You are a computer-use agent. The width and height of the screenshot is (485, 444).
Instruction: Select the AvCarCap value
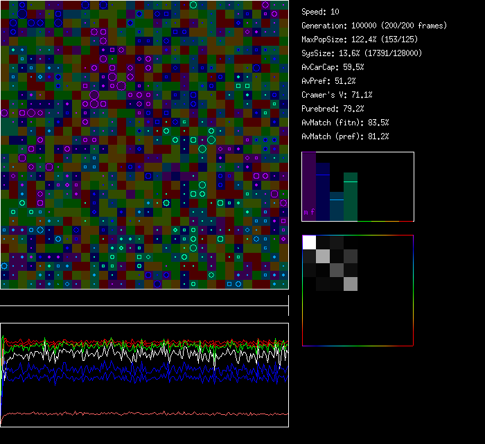pyautogui.click(x=333, y=67)
